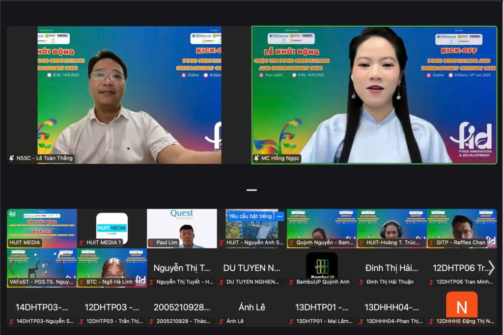The image size is (503, 335).
Task: Go to previous page of participant thumbnails
Action: tap(12, 268)
